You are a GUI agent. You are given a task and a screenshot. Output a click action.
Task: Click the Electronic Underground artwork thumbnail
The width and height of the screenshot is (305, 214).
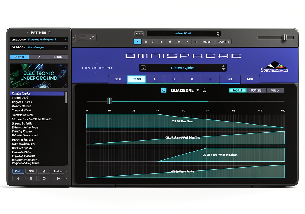[39, 76]
